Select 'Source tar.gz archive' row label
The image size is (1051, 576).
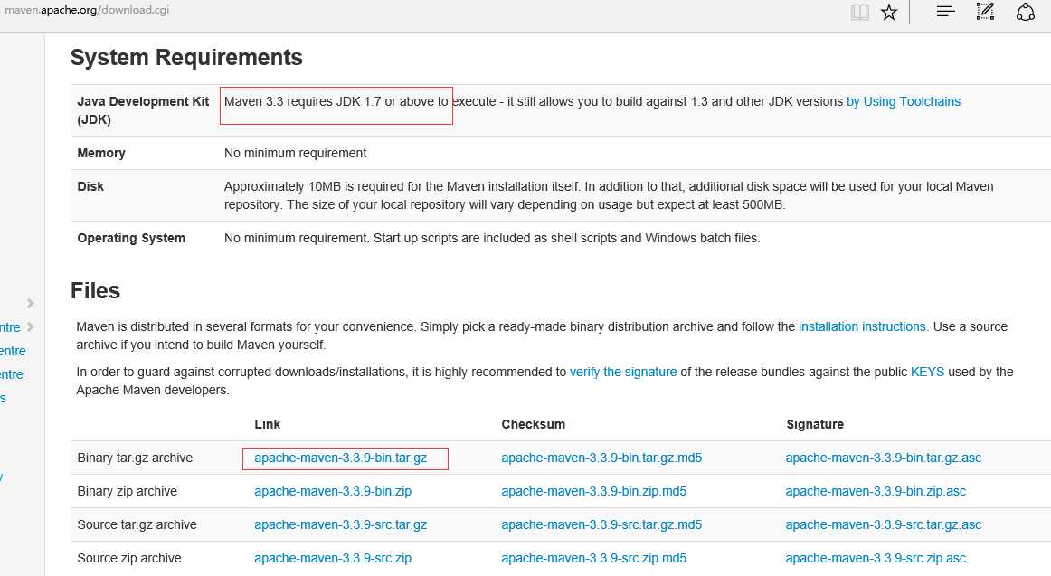click(x=137, y=524)
